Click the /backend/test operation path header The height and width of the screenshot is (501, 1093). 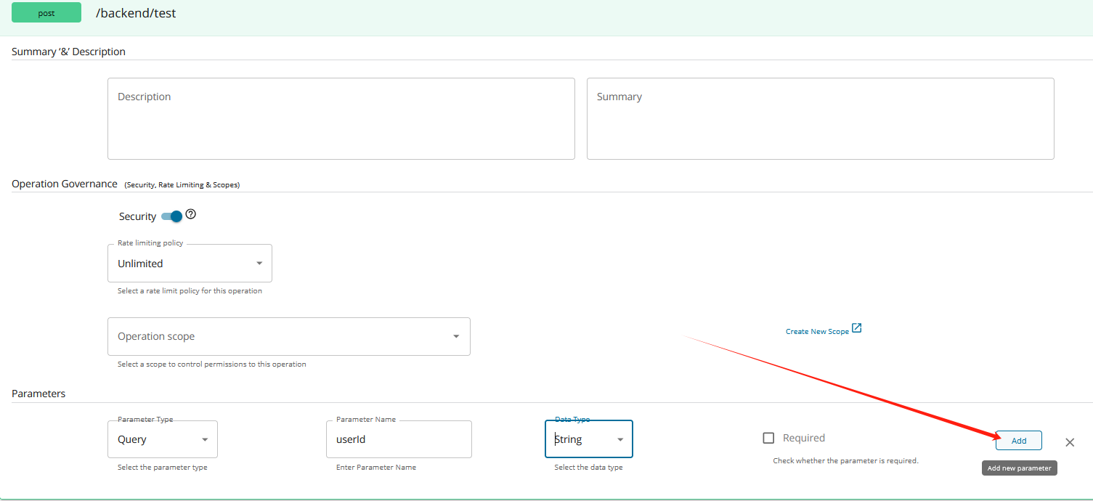pyautogui.click(x=136, y=13)
